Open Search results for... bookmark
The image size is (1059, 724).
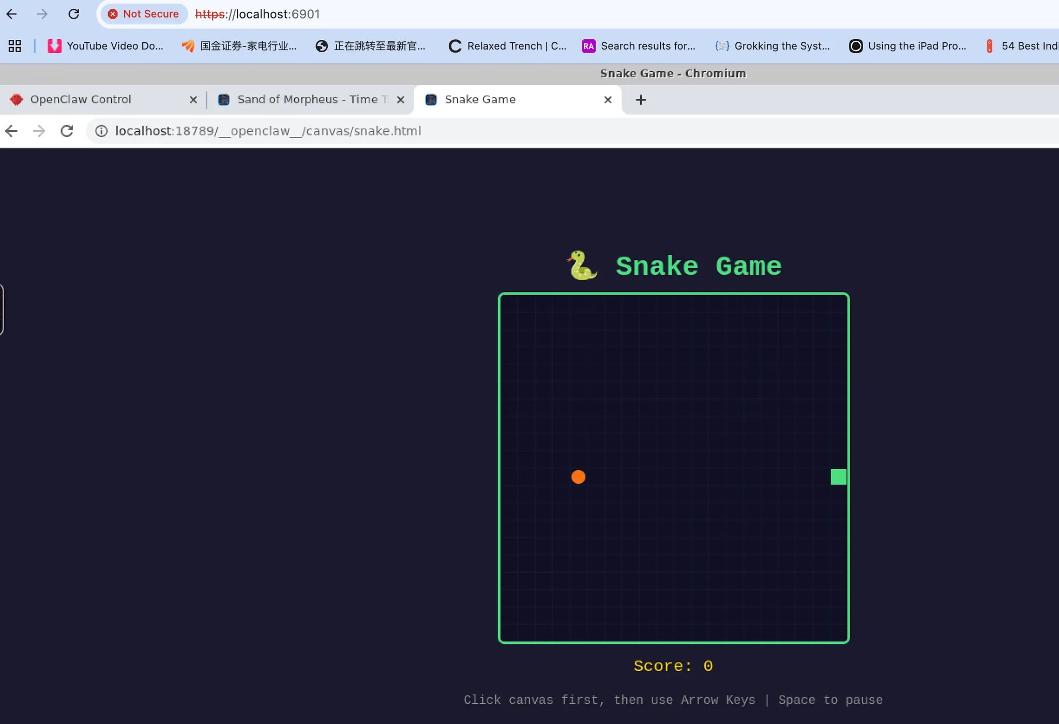(639, 46)
